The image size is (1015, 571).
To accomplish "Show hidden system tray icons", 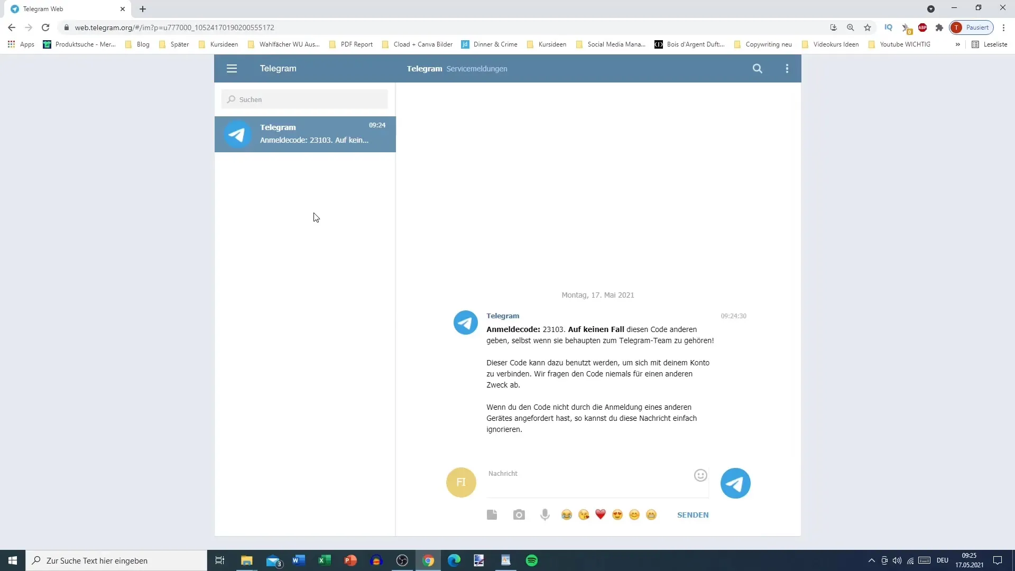I will [x=871, y=560].
